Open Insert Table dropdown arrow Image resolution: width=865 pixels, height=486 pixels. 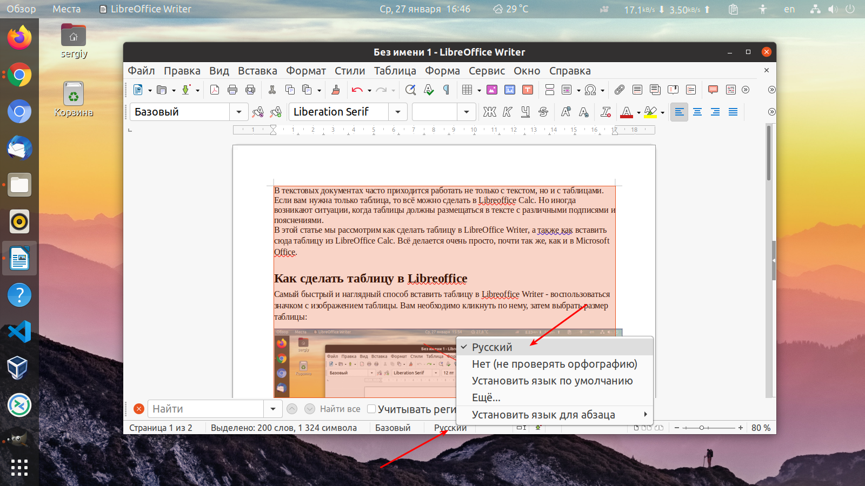coord(479,90)
